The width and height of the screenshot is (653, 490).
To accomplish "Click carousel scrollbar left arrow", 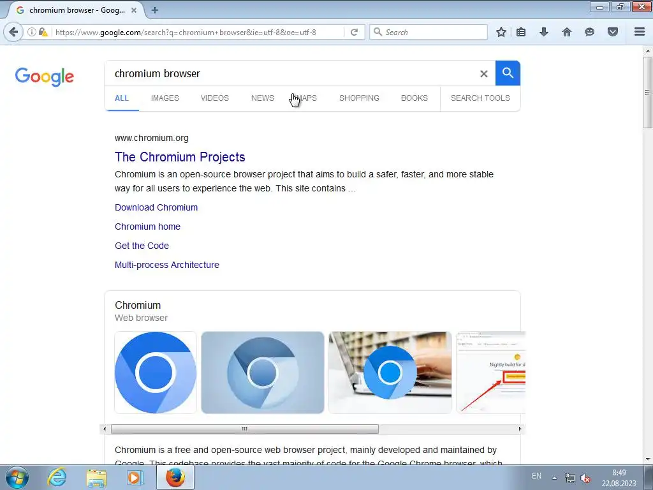I will [105, 429].
